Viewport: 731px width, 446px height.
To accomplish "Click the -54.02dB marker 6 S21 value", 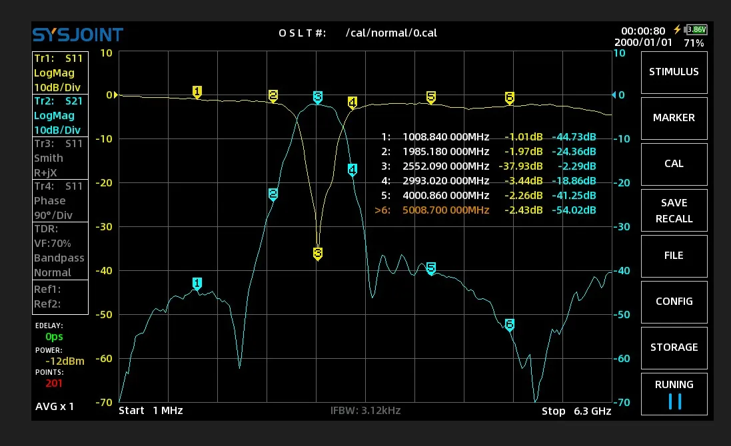I will point(574,210).
